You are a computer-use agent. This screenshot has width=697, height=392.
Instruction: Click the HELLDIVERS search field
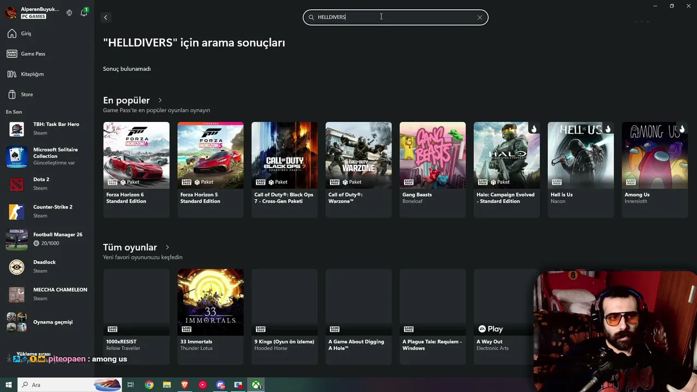(395, 17)
